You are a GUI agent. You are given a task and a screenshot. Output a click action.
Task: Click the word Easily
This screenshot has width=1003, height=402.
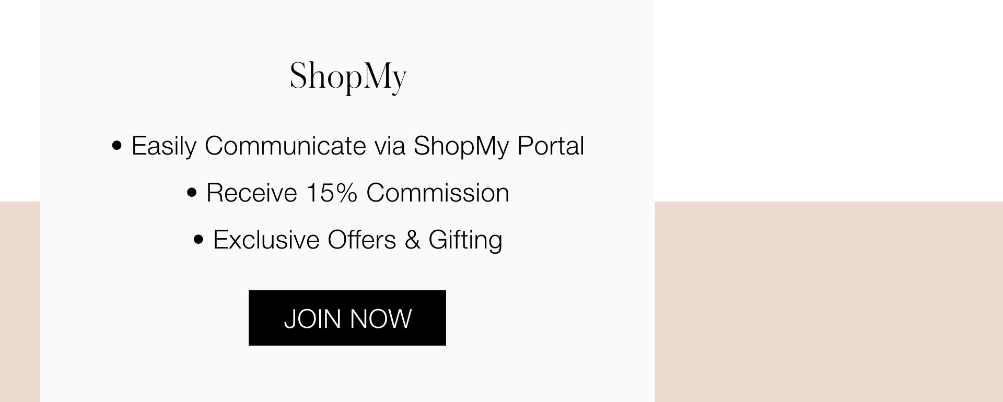click(x=164, y=146)
